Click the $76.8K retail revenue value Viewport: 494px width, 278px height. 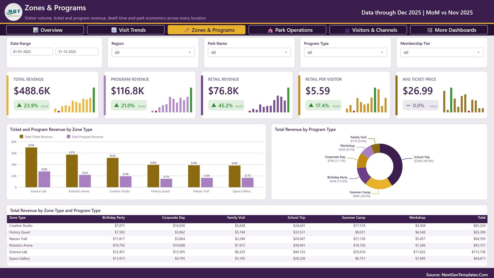pyautogui.click(x=224, y=91)
